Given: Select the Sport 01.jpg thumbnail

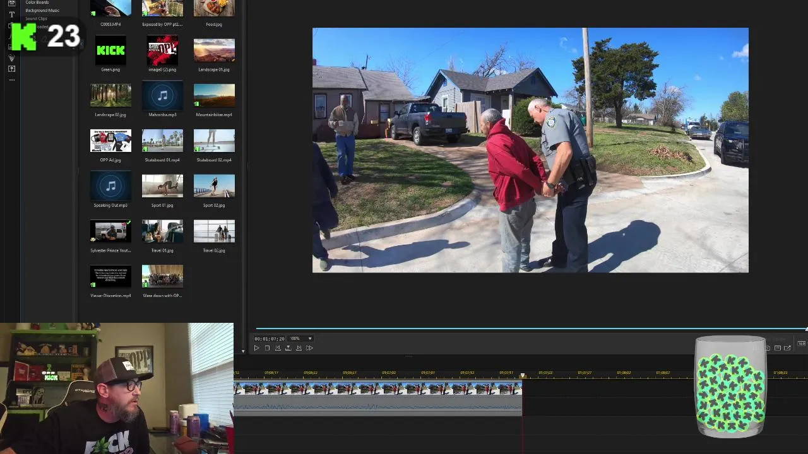Looking at the screenshot, I should 162,187.
